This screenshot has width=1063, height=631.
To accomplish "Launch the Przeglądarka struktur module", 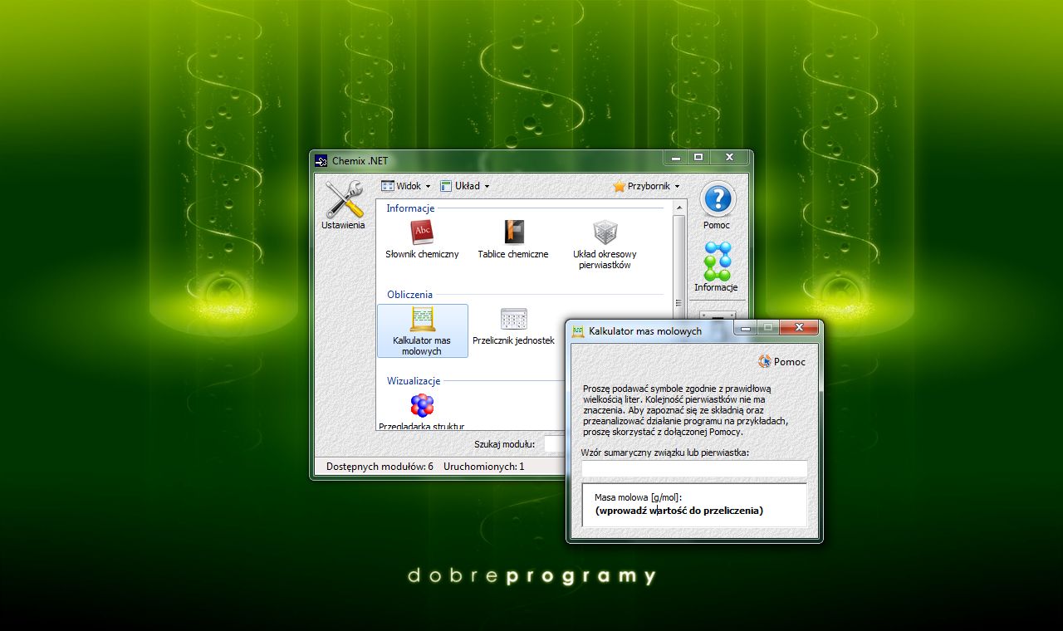I will pos(422,412).
